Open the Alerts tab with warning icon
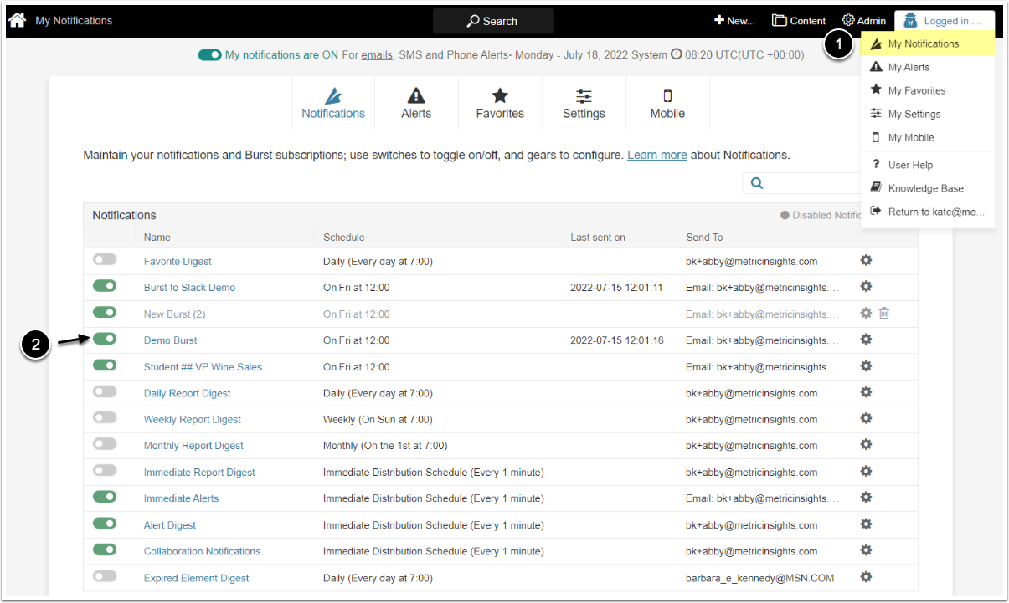 (416, 104)
